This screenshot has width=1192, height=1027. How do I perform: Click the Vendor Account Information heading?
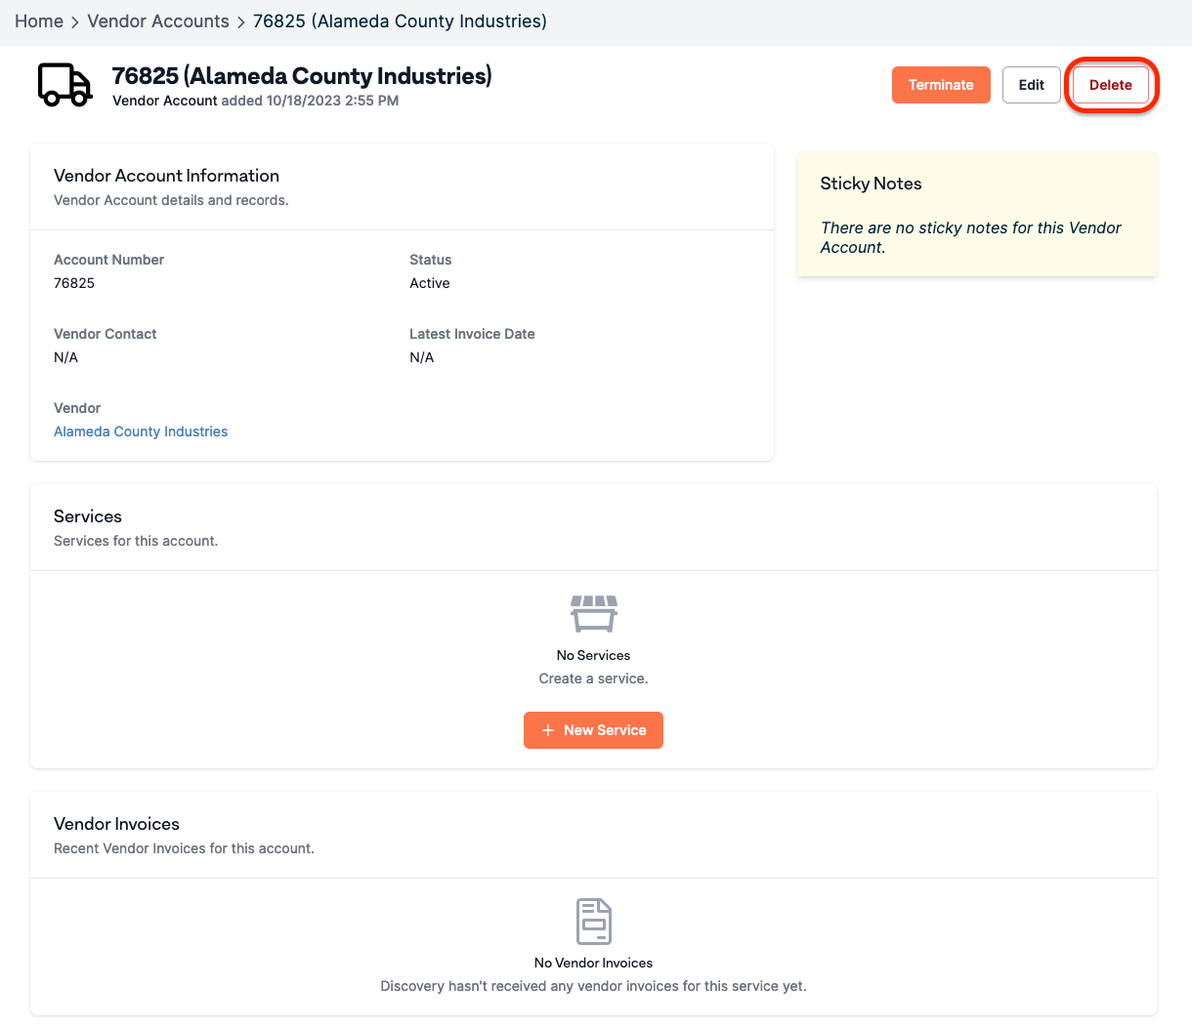166,176
